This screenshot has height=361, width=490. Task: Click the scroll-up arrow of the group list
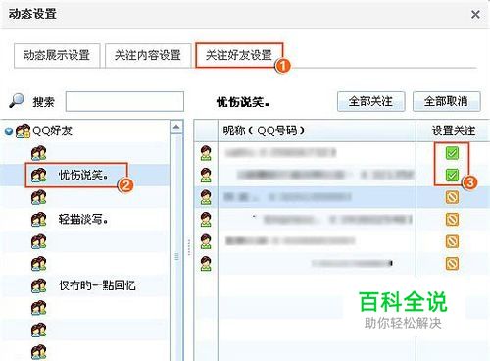pos(176,127)
